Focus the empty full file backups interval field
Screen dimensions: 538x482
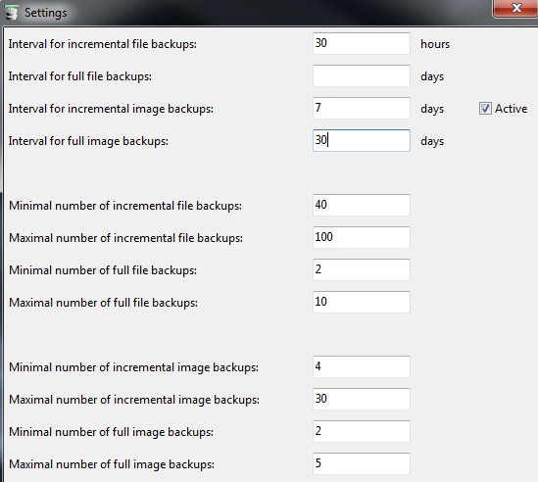click(x=362, y=75)
